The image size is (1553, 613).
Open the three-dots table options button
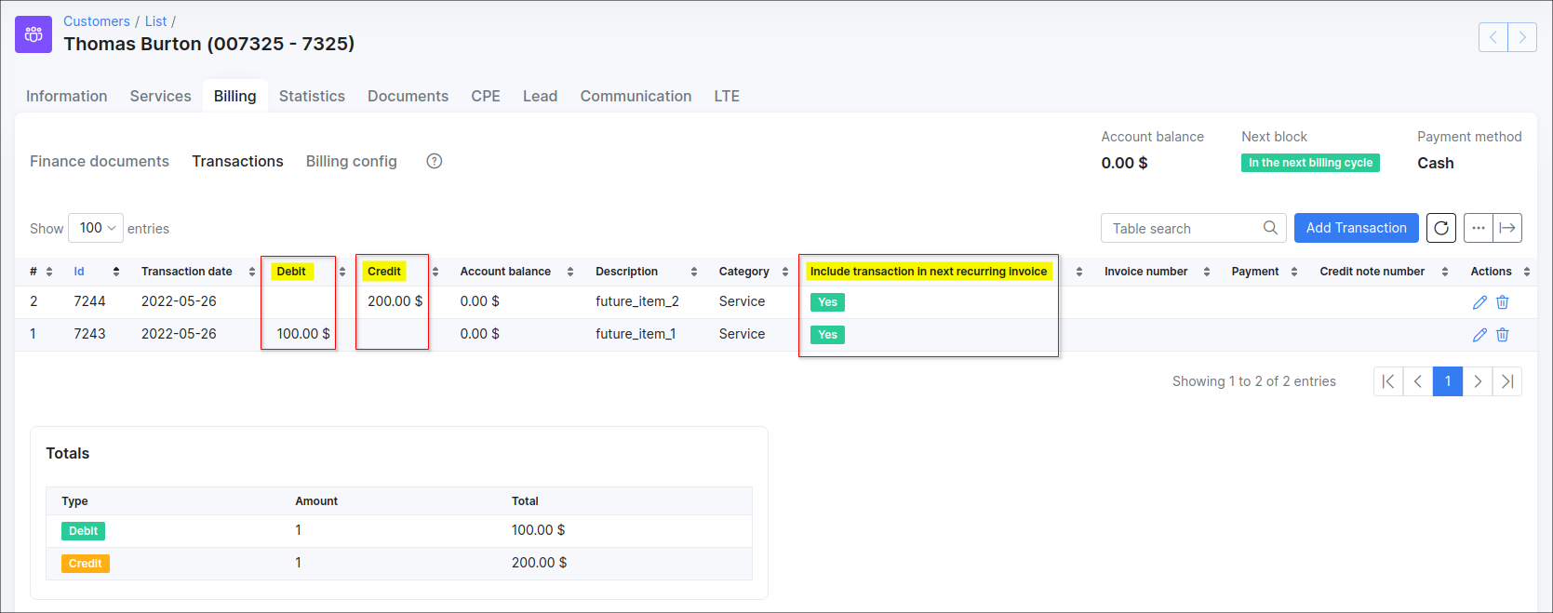(1479, 228)
